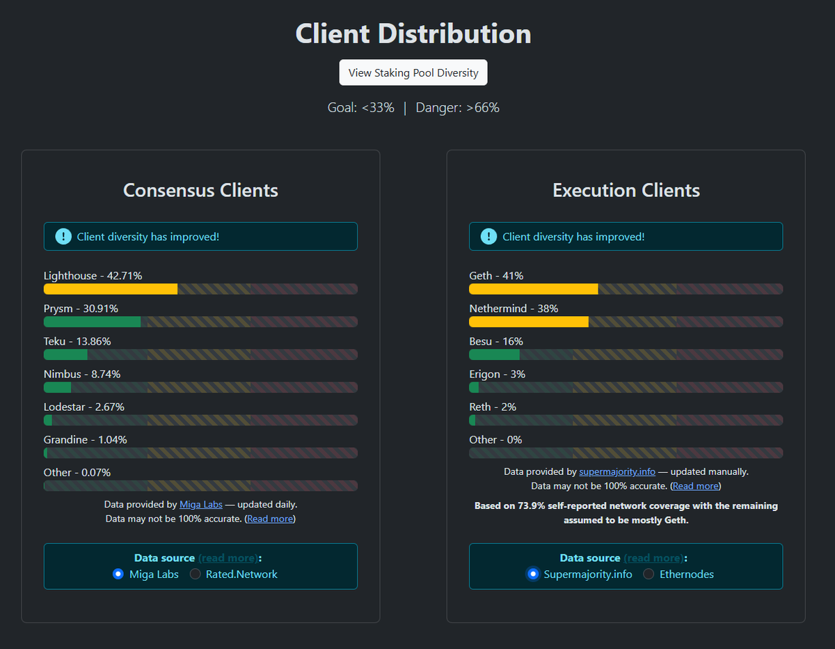
Task: Open the supermajority.info link
Action: coord(617,471)
